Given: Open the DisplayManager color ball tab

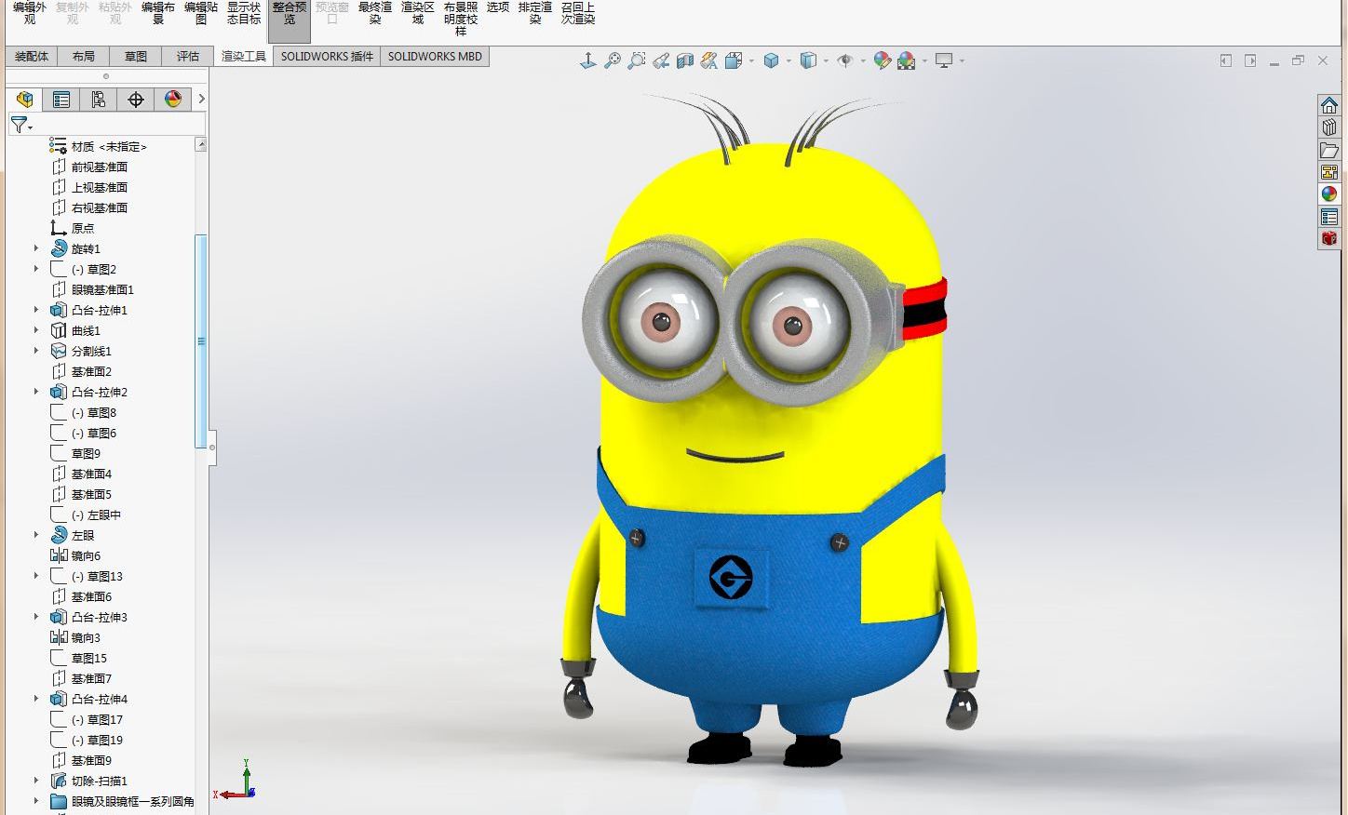Looking at the screenshot, I should click(173, 100).
